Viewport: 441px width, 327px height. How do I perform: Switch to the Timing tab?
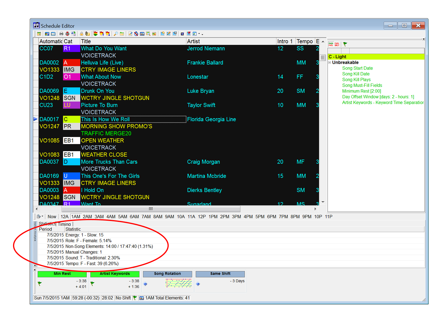(x=64, y=224)
